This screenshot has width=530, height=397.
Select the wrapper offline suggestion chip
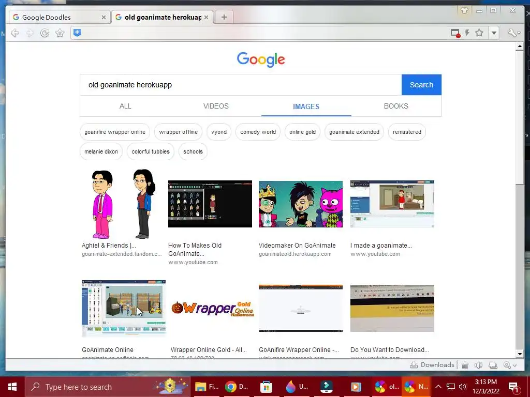tap(178, 132)
